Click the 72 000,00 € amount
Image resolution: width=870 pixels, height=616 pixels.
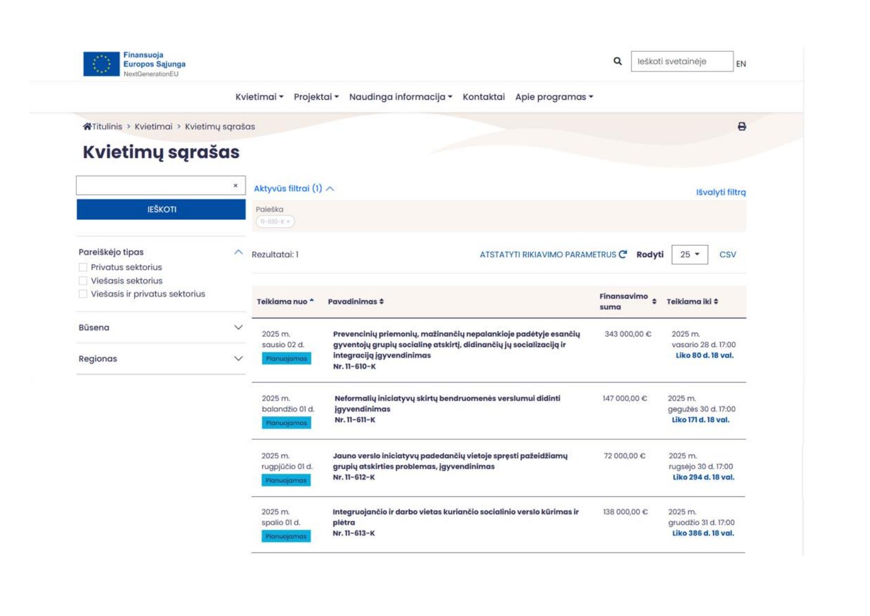point(624,456)
